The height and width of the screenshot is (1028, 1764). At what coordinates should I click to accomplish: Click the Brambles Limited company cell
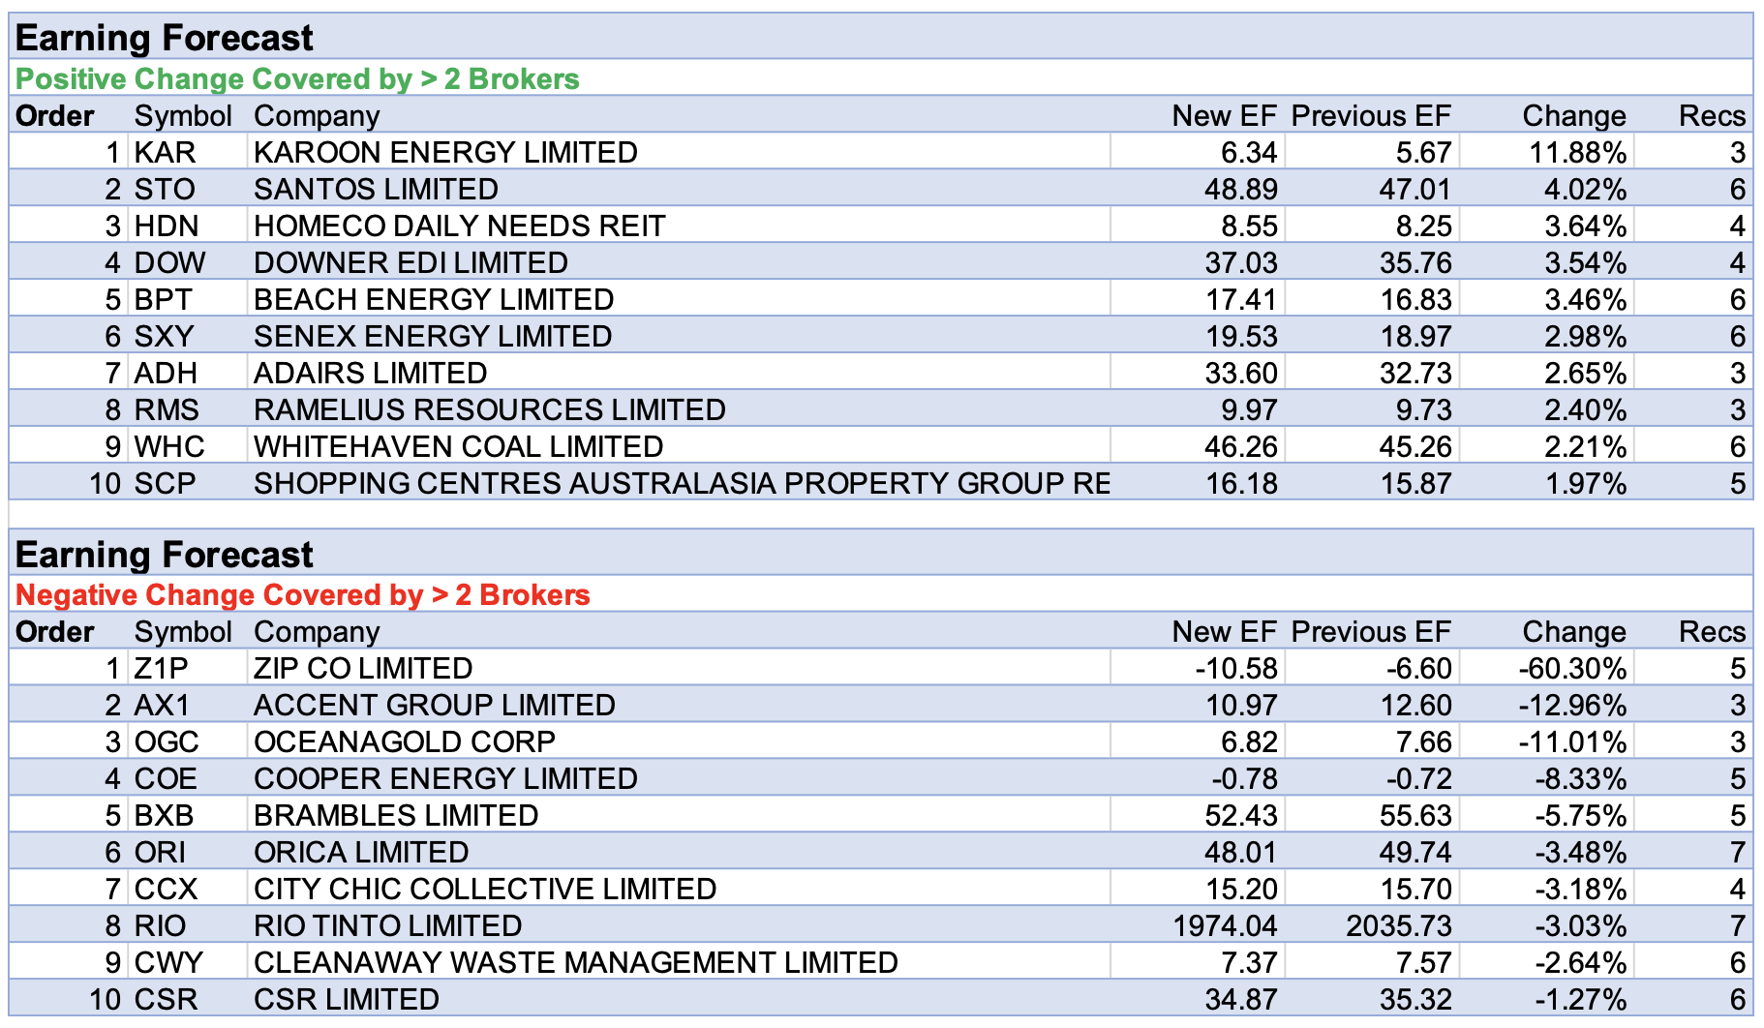click(x=395, y=815)
